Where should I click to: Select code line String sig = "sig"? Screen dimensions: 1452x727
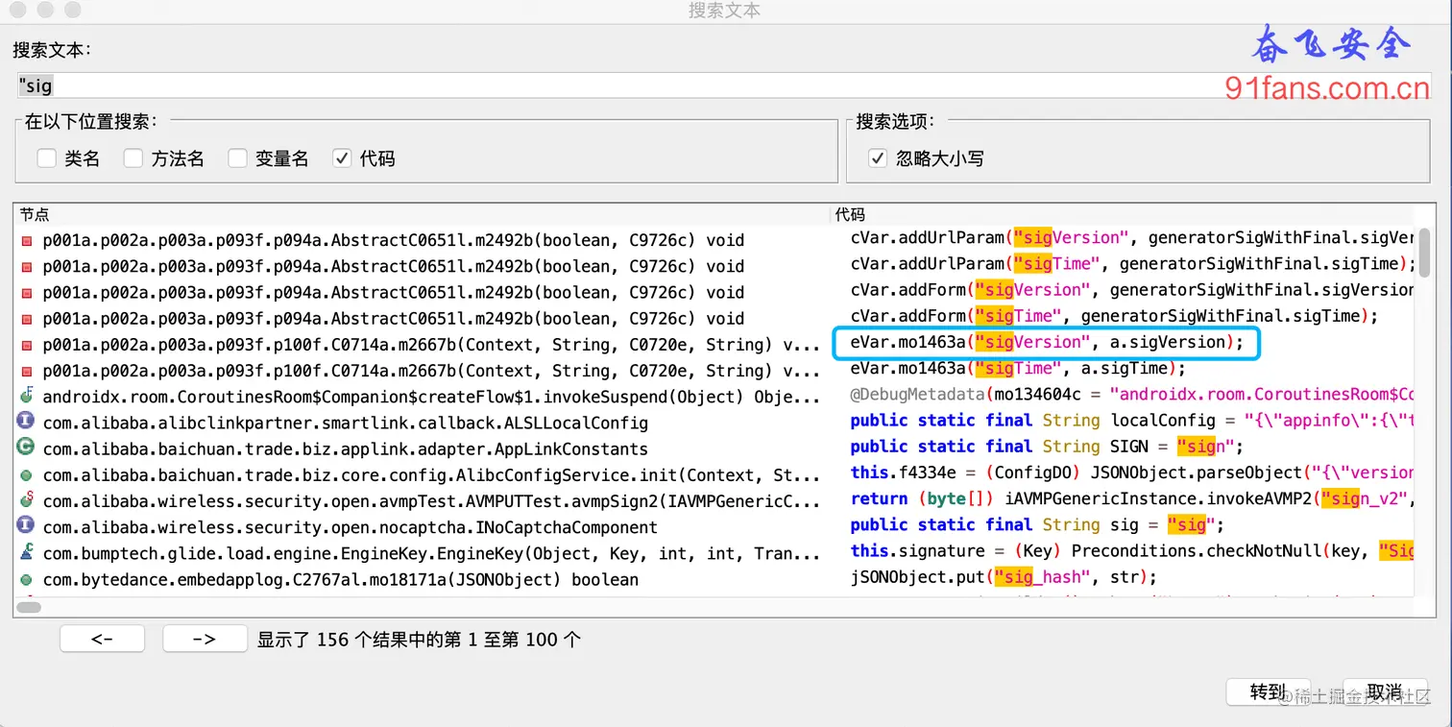coord(1037,525)
